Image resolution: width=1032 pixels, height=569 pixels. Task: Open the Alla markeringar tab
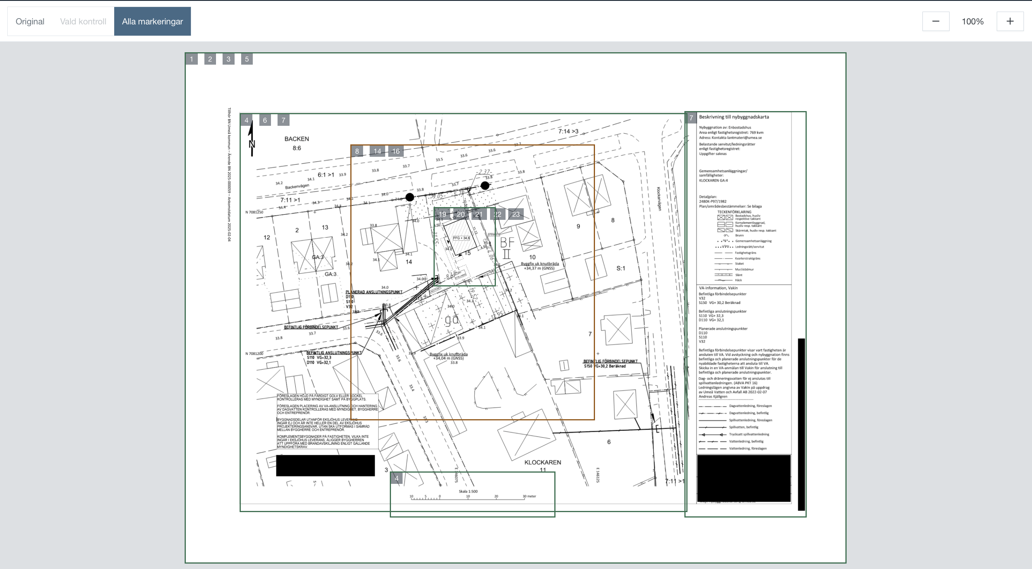pos(152,21)
